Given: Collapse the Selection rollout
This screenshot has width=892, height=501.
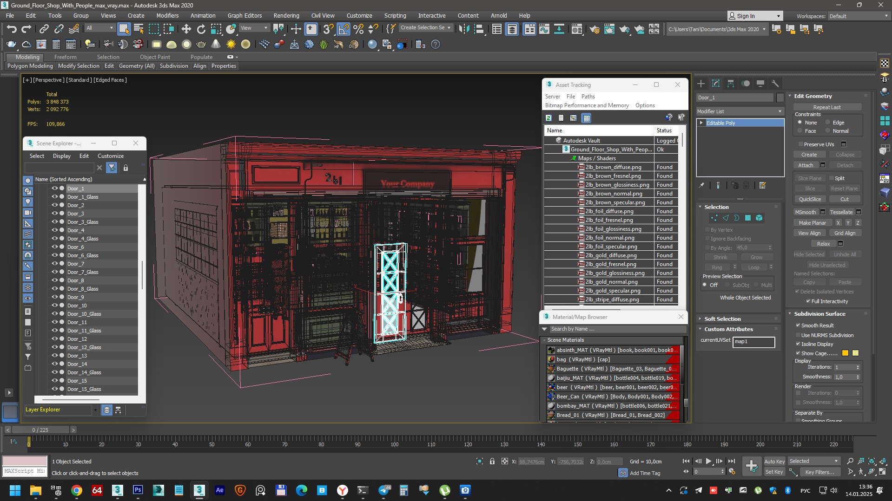Looking at the screenshot, I should 700,207.
